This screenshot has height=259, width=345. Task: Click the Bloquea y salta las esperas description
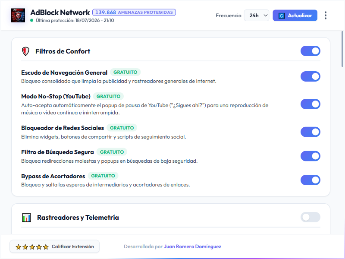pyautogui.click(x=106, y=185)
